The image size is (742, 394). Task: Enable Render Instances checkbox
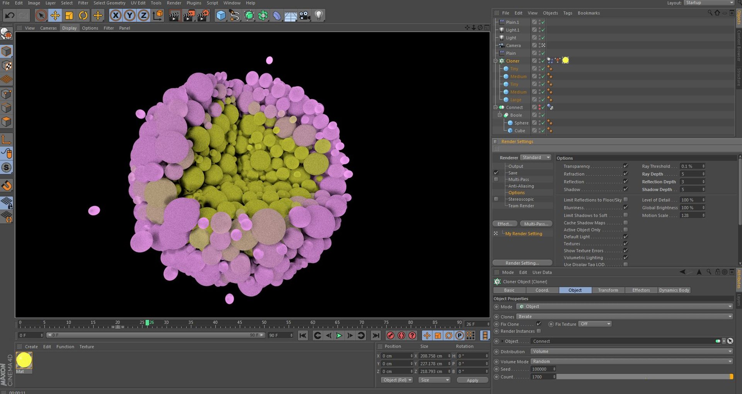point(539,331)
